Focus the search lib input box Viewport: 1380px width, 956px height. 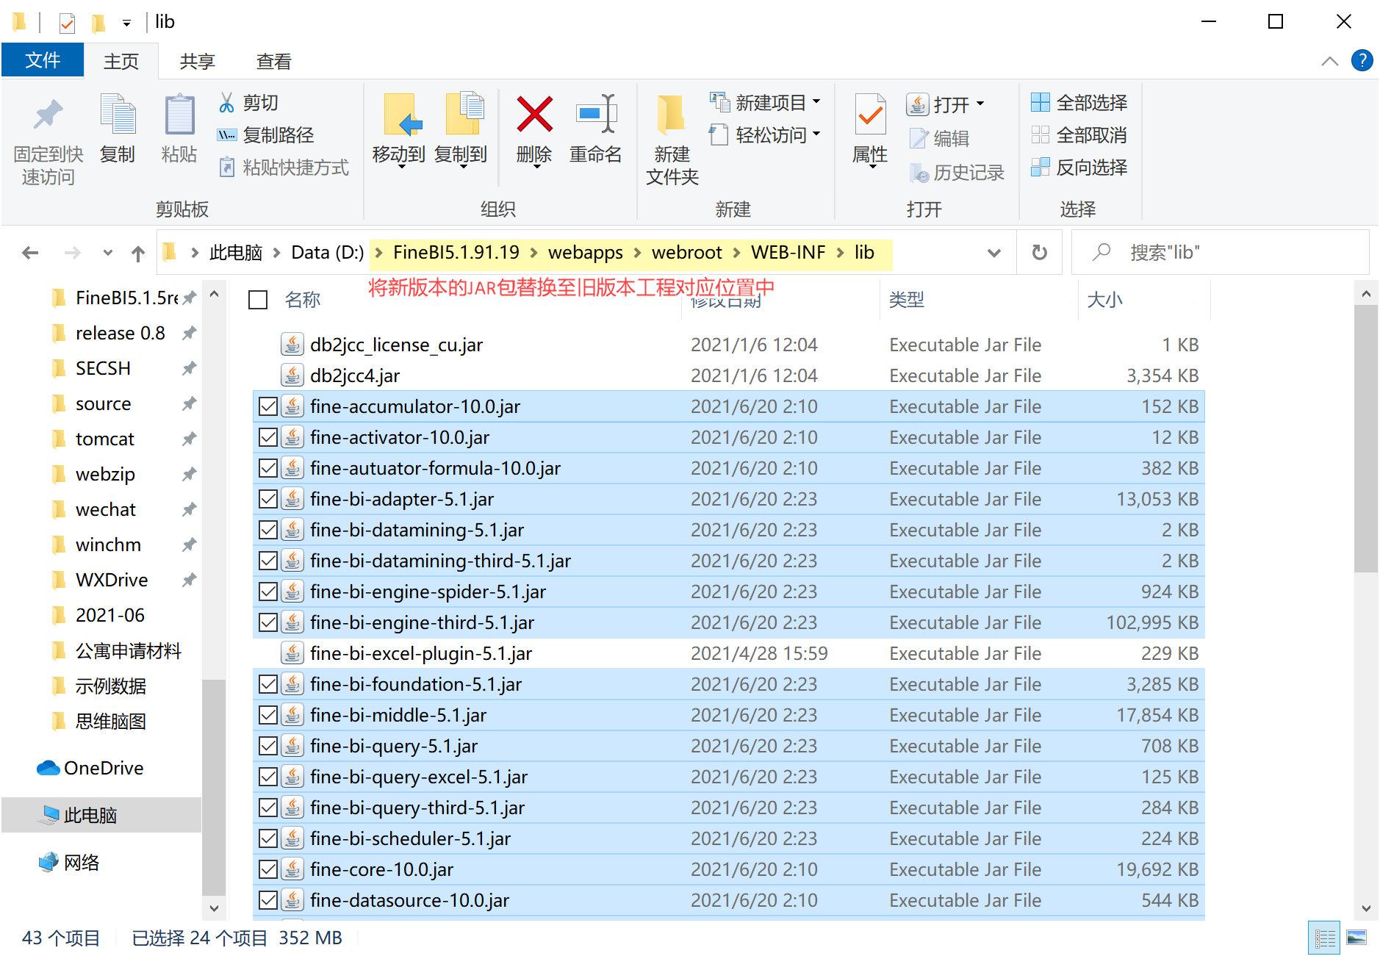coord(1221,253)
